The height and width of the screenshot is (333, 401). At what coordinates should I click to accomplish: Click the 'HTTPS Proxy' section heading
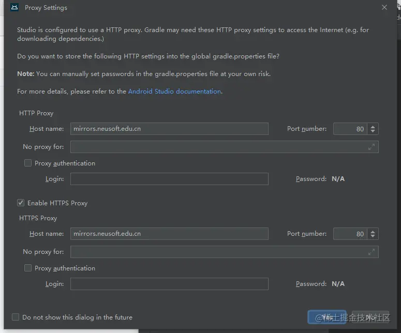click(38, 218)
